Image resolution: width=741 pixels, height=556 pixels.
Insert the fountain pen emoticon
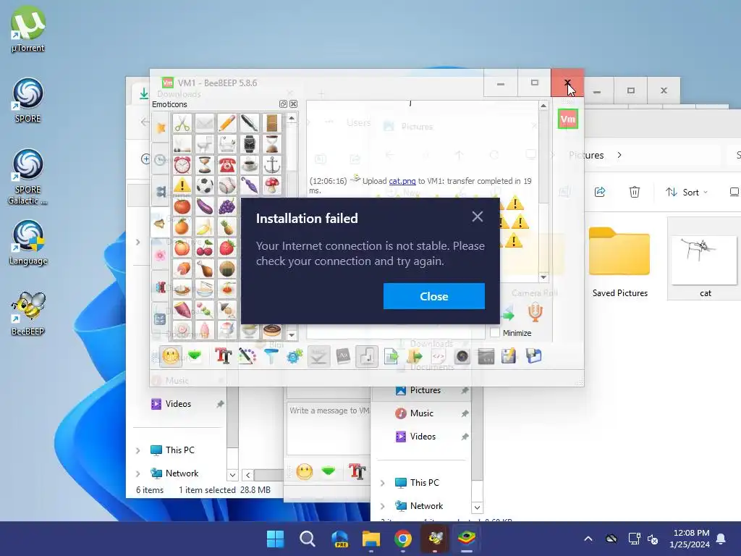tap(249, 124)
